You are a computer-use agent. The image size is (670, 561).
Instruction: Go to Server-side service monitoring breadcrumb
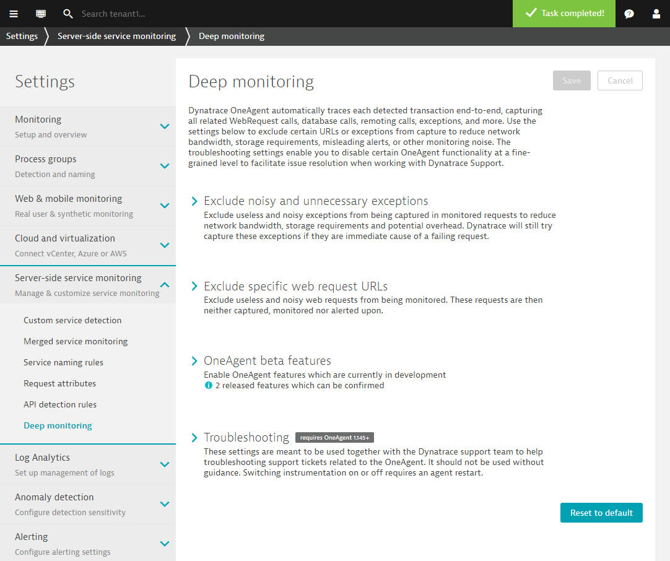(x=116, y=37)
